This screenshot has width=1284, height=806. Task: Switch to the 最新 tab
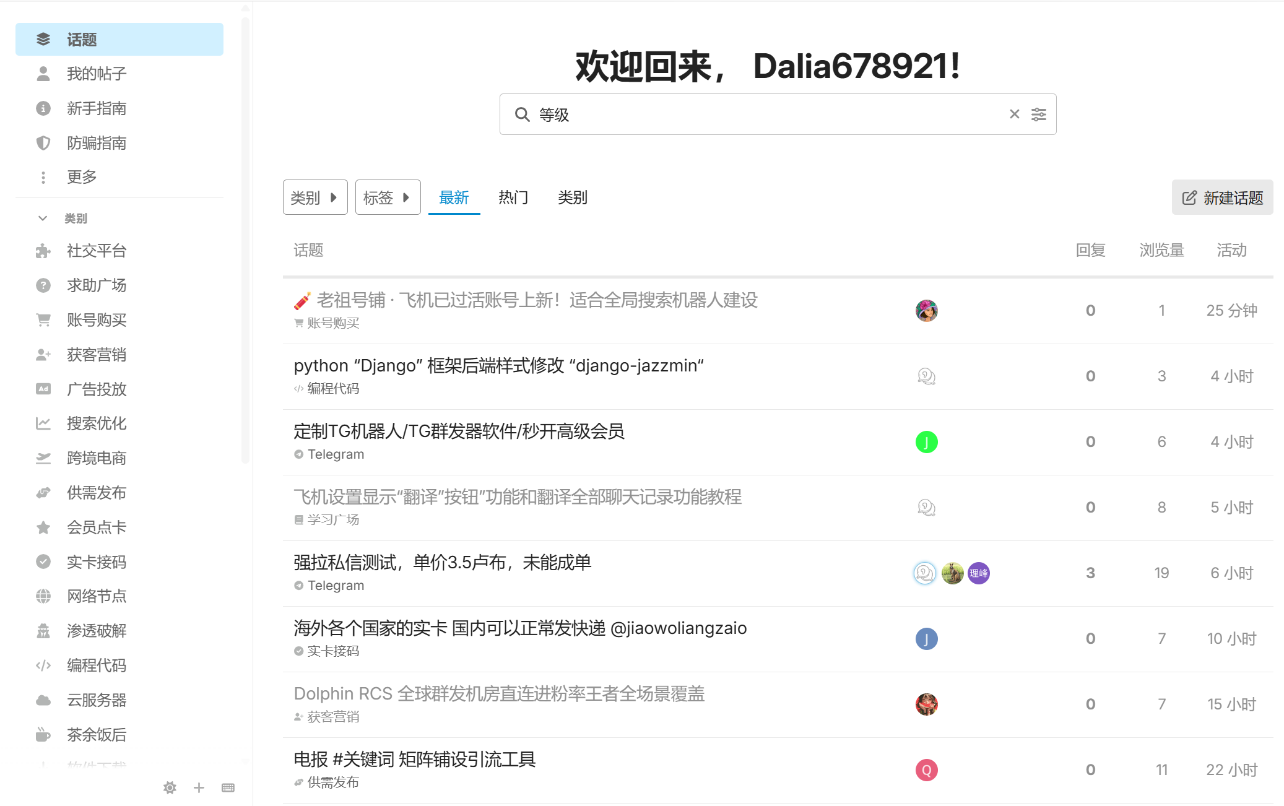pos(454,197)
